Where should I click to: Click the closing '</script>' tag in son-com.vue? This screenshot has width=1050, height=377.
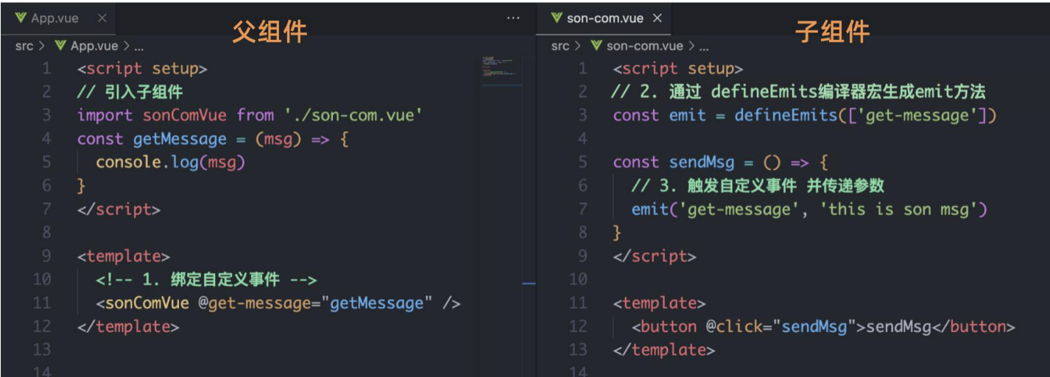tap(654, 257)
